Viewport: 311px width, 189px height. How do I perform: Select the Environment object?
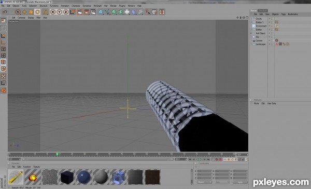pyautogui.click(x=261, y=26)
